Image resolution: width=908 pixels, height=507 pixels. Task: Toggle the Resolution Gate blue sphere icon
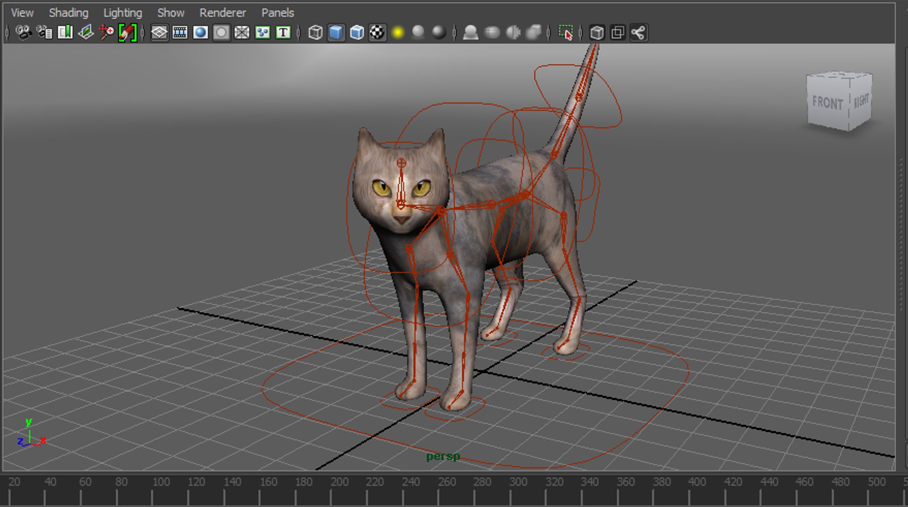point(201,33)
